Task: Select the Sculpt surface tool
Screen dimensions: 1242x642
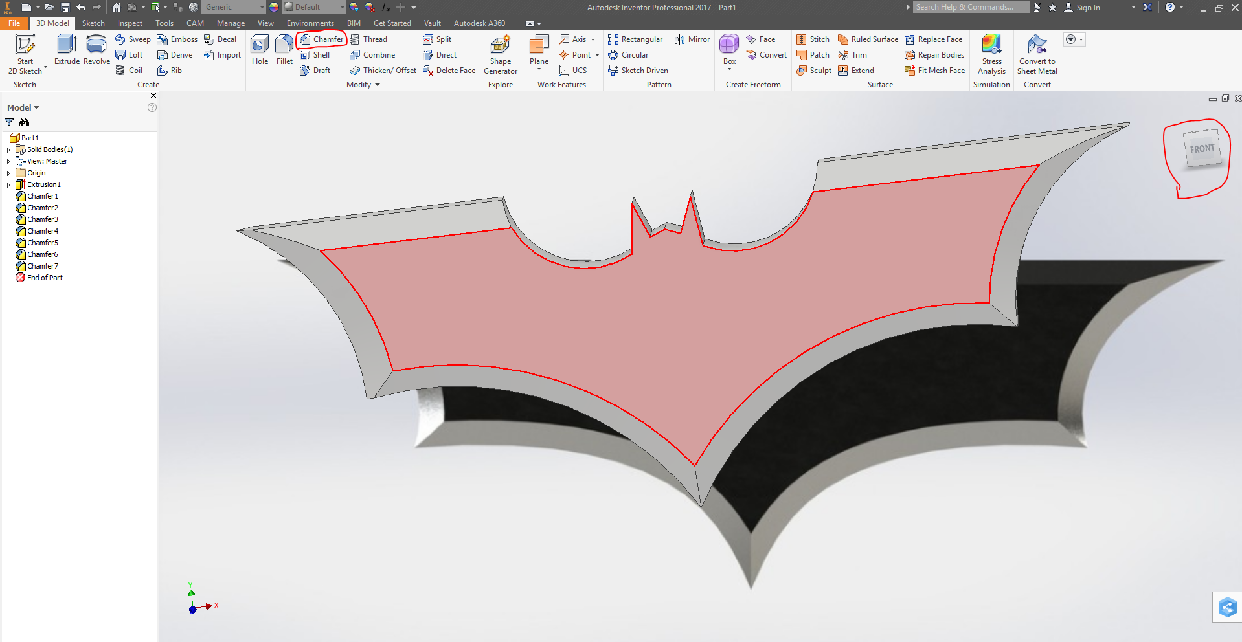Action: pyautogui.click(x=814, y=71)
